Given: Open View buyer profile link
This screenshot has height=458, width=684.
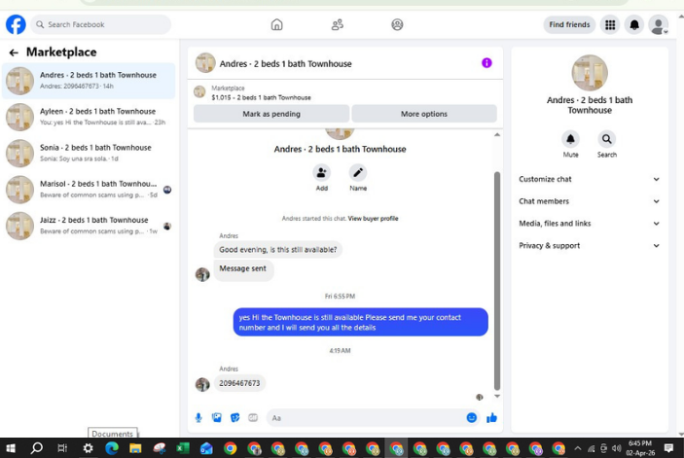Looking at the screenshot, I should click(373, 219).
